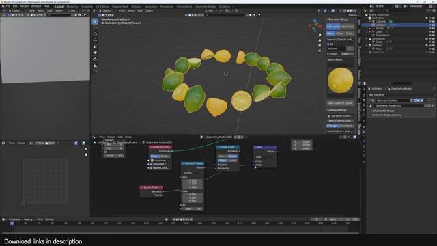Open the Vector data type dropdown on Random Value
The image size is (437, 246).
coord(193,173)
